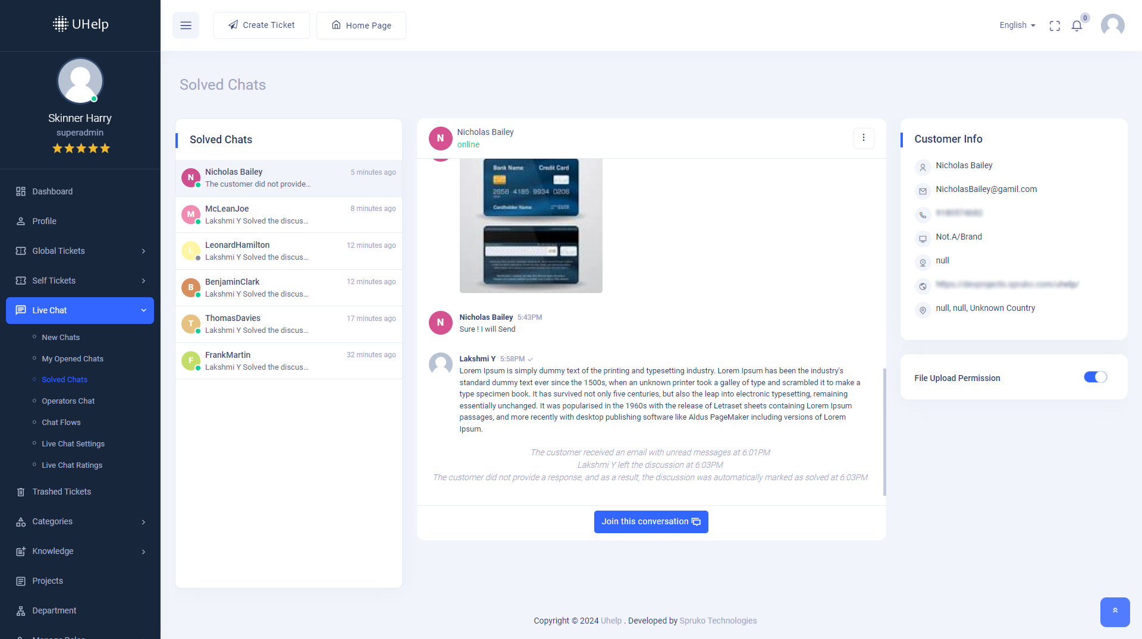This screenshot has width=1142, height=639.
Task: Select Solved Chats submenu item
Action: point(64,380)
